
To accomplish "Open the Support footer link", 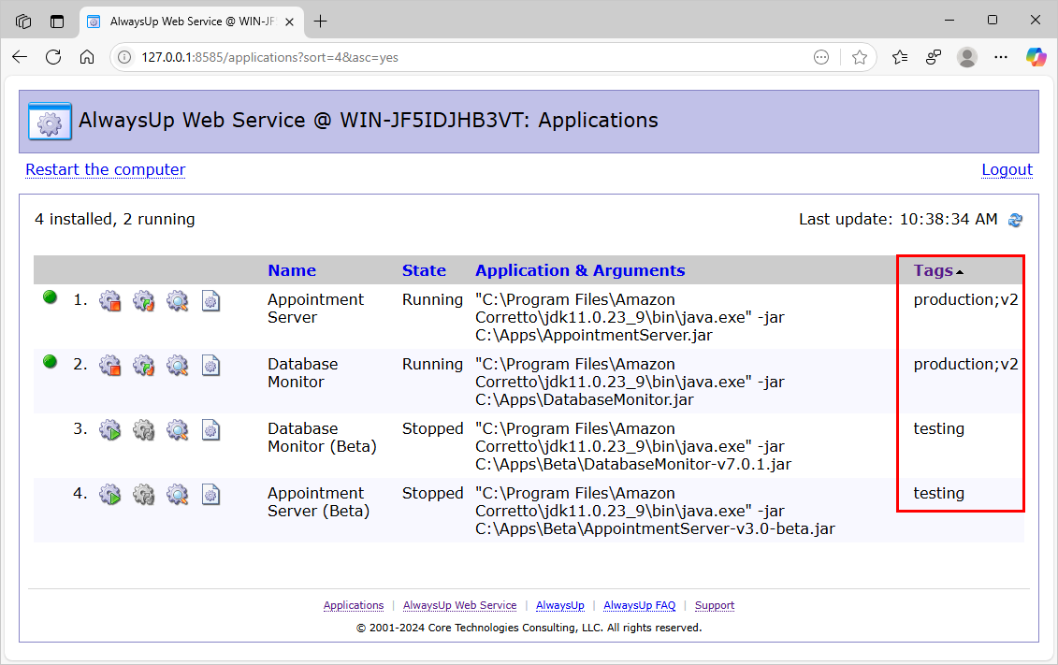I will [715, 606].
